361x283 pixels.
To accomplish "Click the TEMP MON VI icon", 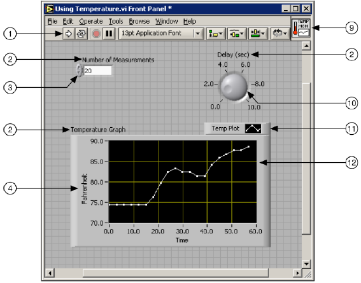I will click(x=301, y=28).
